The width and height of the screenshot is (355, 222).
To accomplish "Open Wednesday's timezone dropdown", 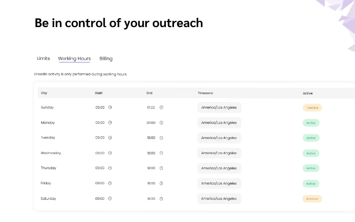I will (219, 153).
